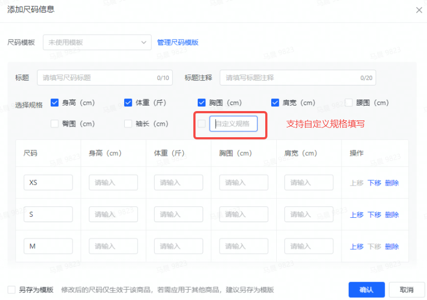Enable the 另存为模版 checkbox
Image resolution: width=427 pixels, height=300 pixels.
[x=11, y=290]
